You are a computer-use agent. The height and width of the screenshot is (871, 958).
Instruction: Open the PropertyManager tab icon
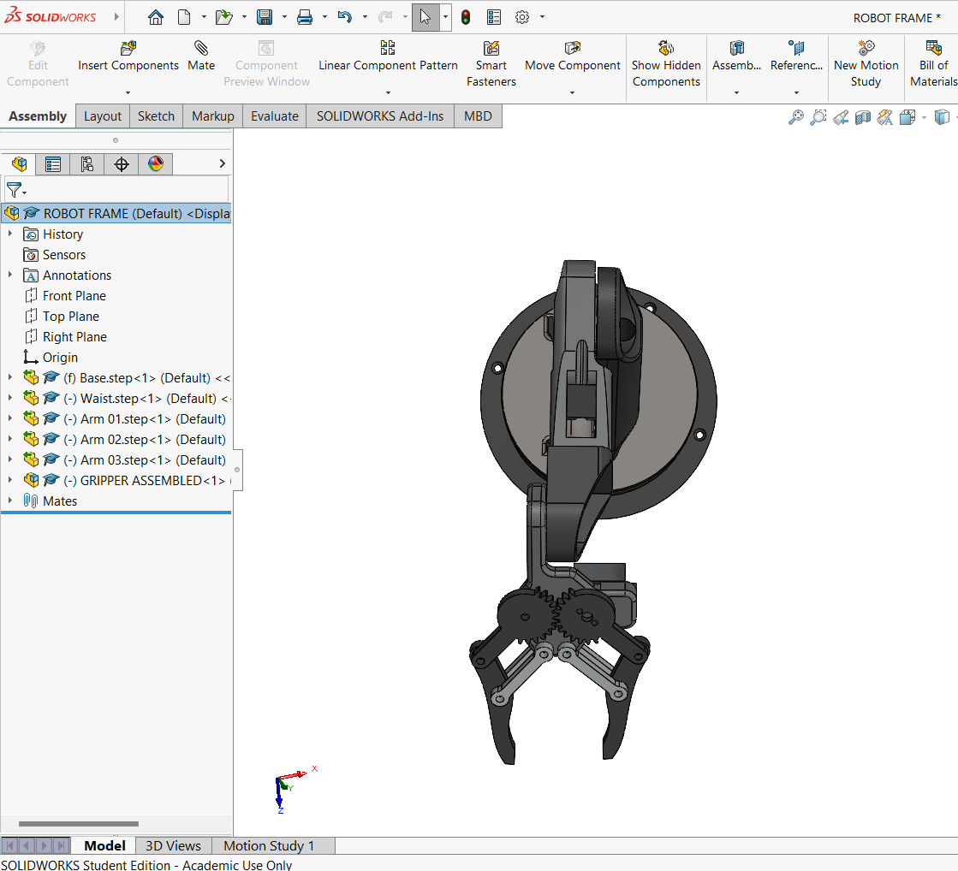click(x=53, y=164)
